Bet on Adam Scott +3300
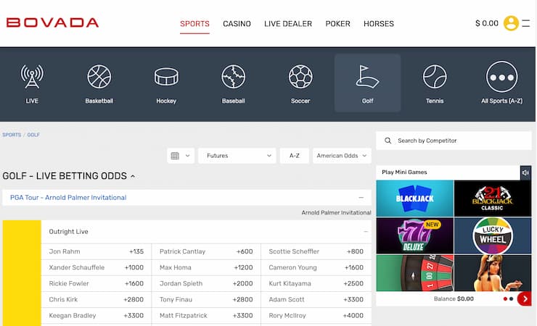Viewport: 537px width, 326px height. coord(316,300)
